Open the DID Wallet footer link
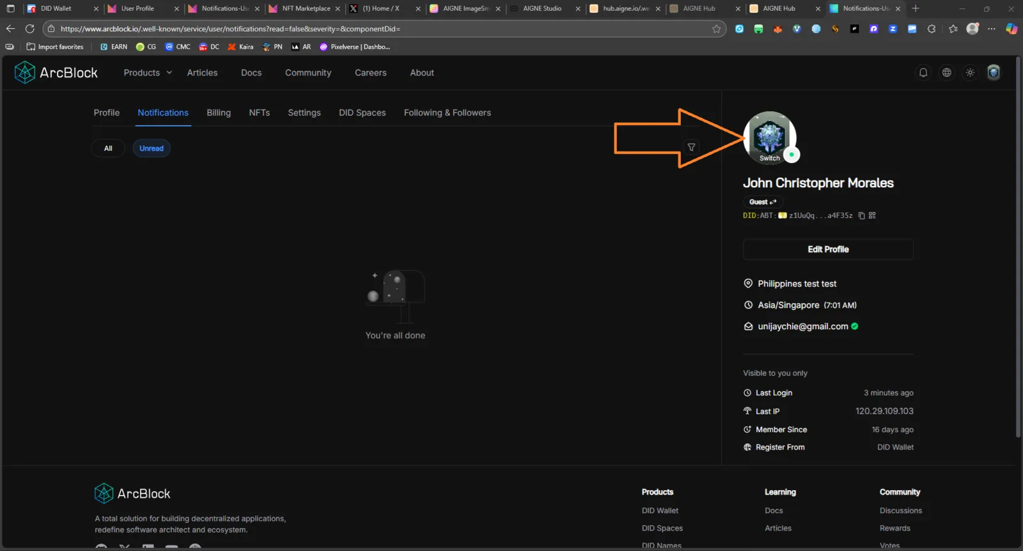 660,511
